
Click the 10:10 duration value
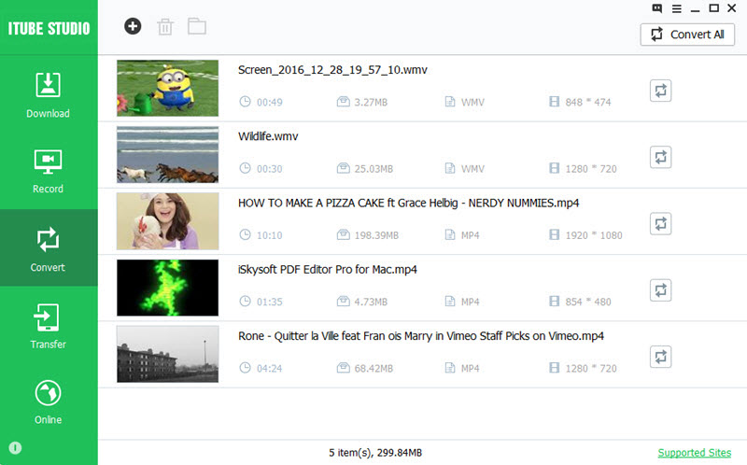pos(269,235)
